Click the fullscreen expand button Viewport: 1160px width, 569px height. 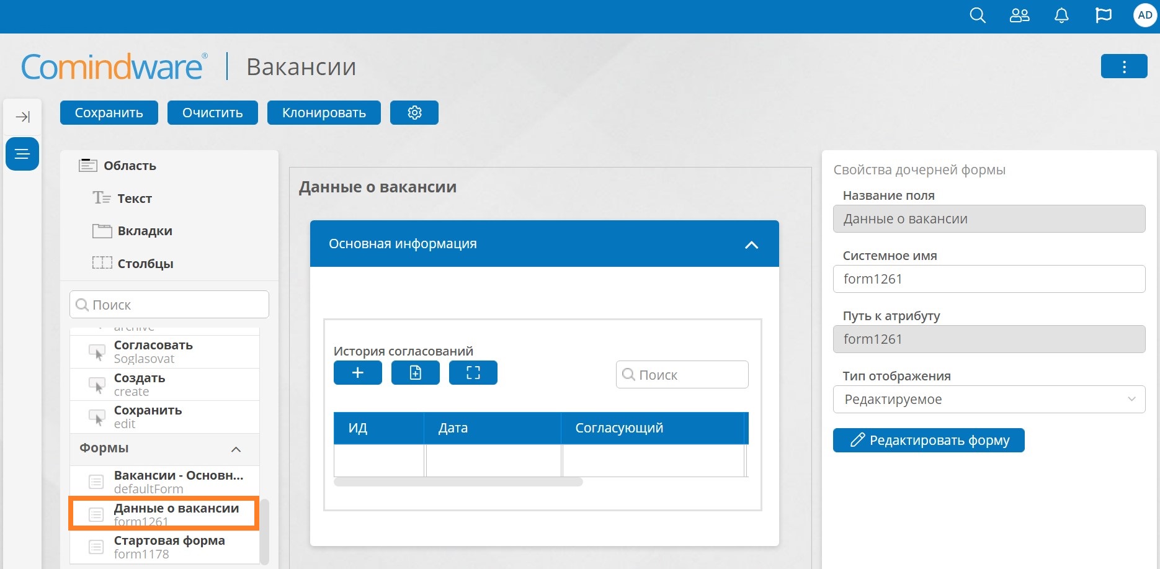(x=473, y=373)
